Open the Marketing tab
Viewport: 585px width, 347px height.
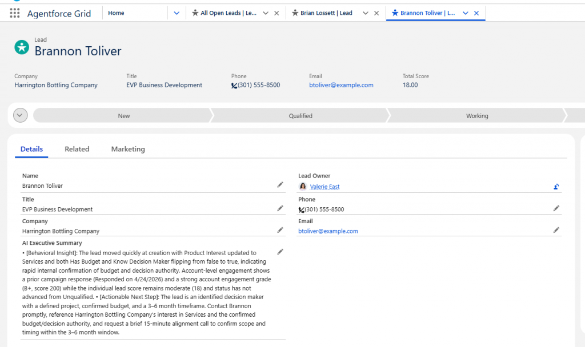point(128,149)
